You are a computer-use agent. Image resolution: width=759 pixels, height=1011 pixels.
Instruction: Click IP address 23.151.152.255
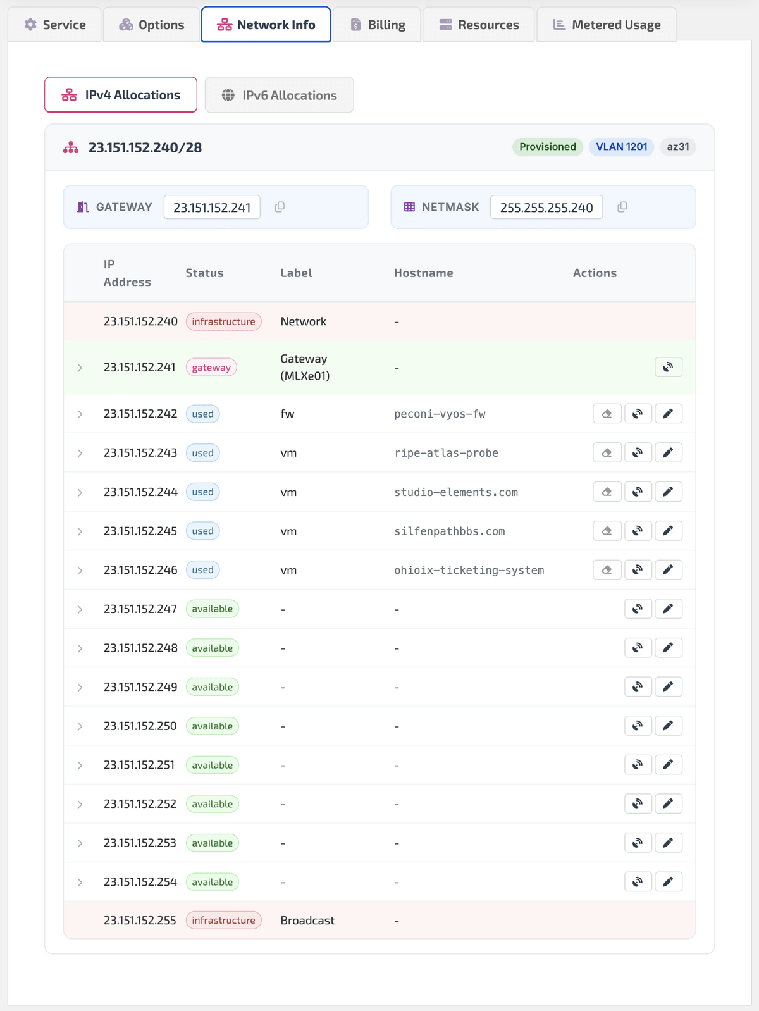click(x=140, y=921)
